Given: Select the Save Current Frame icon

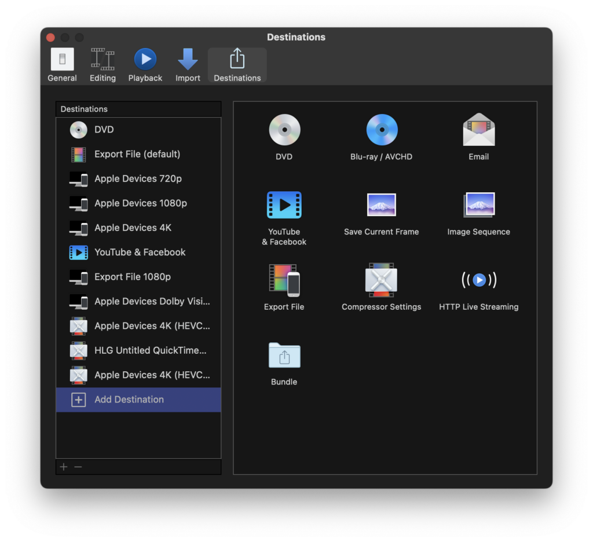Looking at the screenshot, I should click(382, 205).
